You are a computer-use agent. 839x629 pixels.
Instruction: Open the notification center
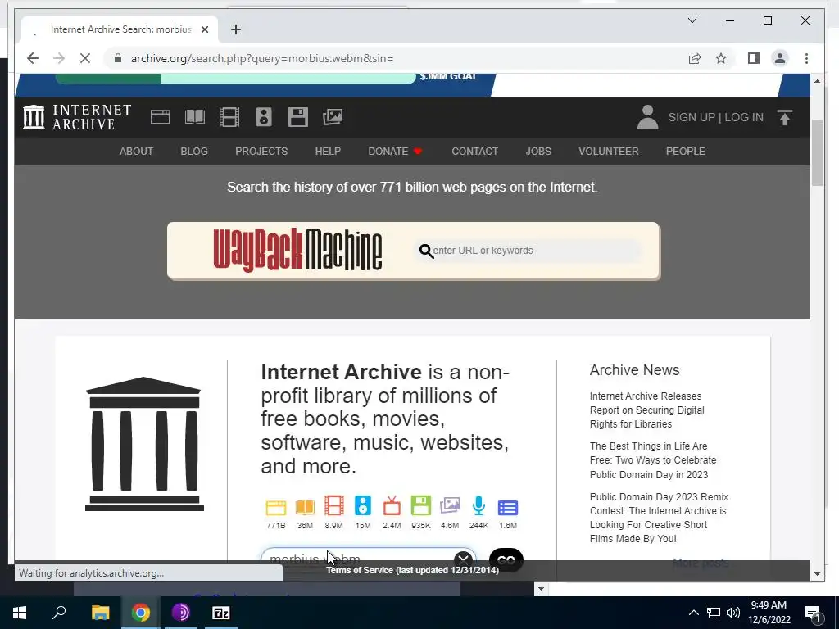(x=813, y=613)
